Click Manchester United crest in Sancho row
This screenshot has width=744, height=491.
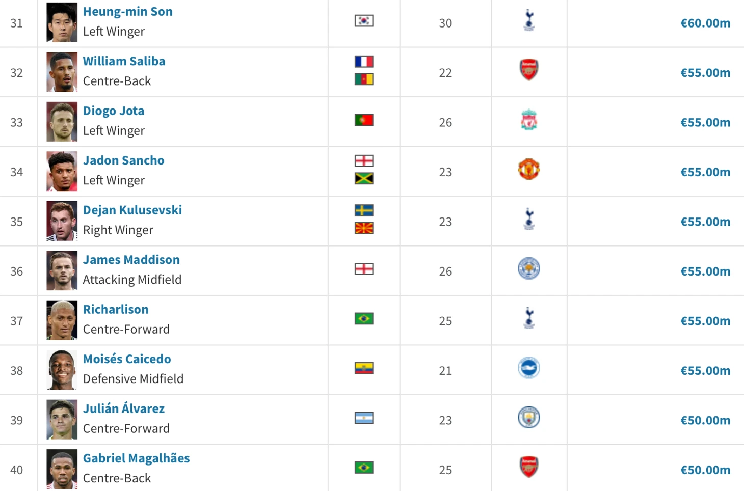point(529,169)
